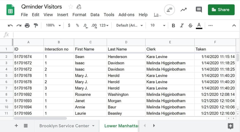240x132 pixels.
Task: Format as currency
Action: 69,25
